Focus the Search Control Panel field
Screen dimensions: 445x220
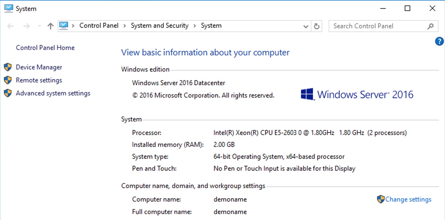[x=378, y=26]
